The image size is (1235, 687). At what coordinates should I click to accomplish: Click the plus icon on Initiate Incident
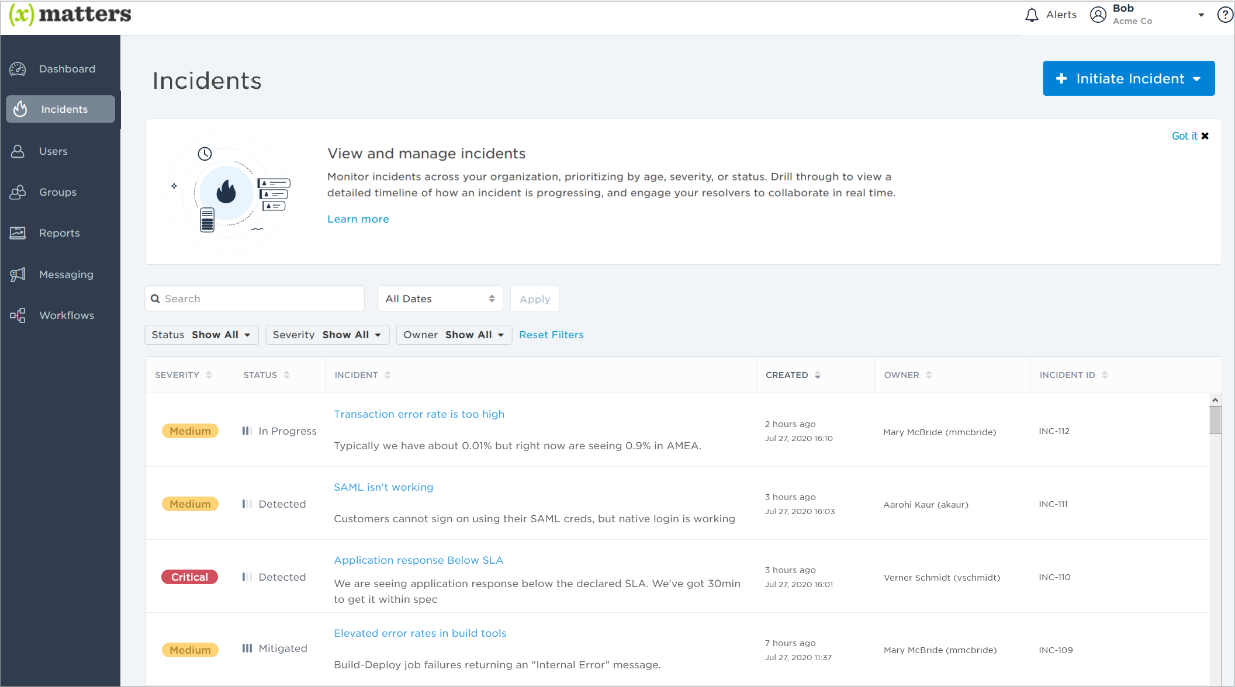(1062, 79)
